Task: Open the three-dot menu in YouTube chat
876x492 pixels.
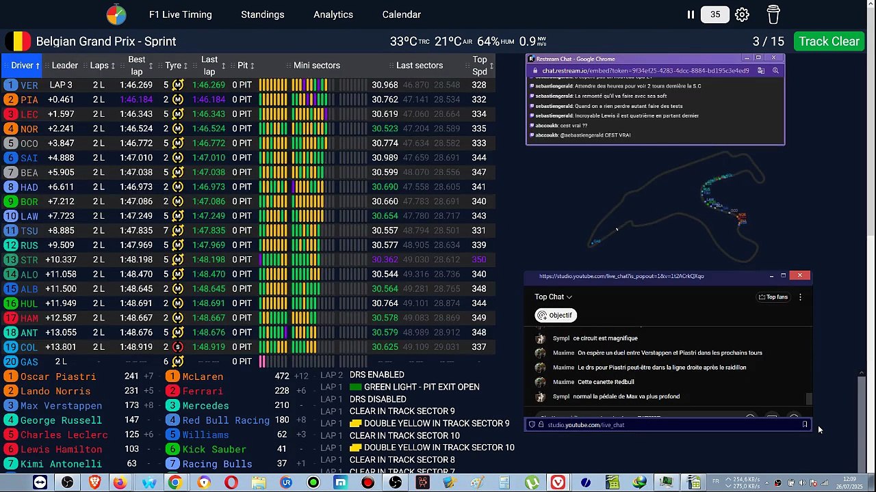Action: 800,297
